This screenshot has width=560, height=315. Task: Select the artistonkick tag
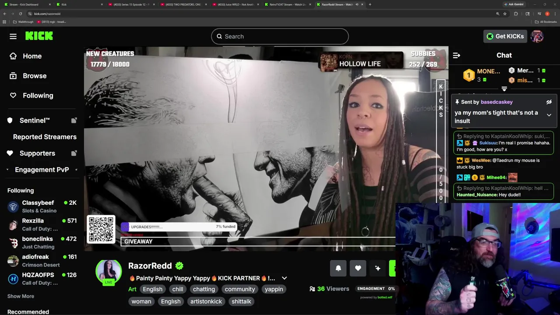click(206, 301)
